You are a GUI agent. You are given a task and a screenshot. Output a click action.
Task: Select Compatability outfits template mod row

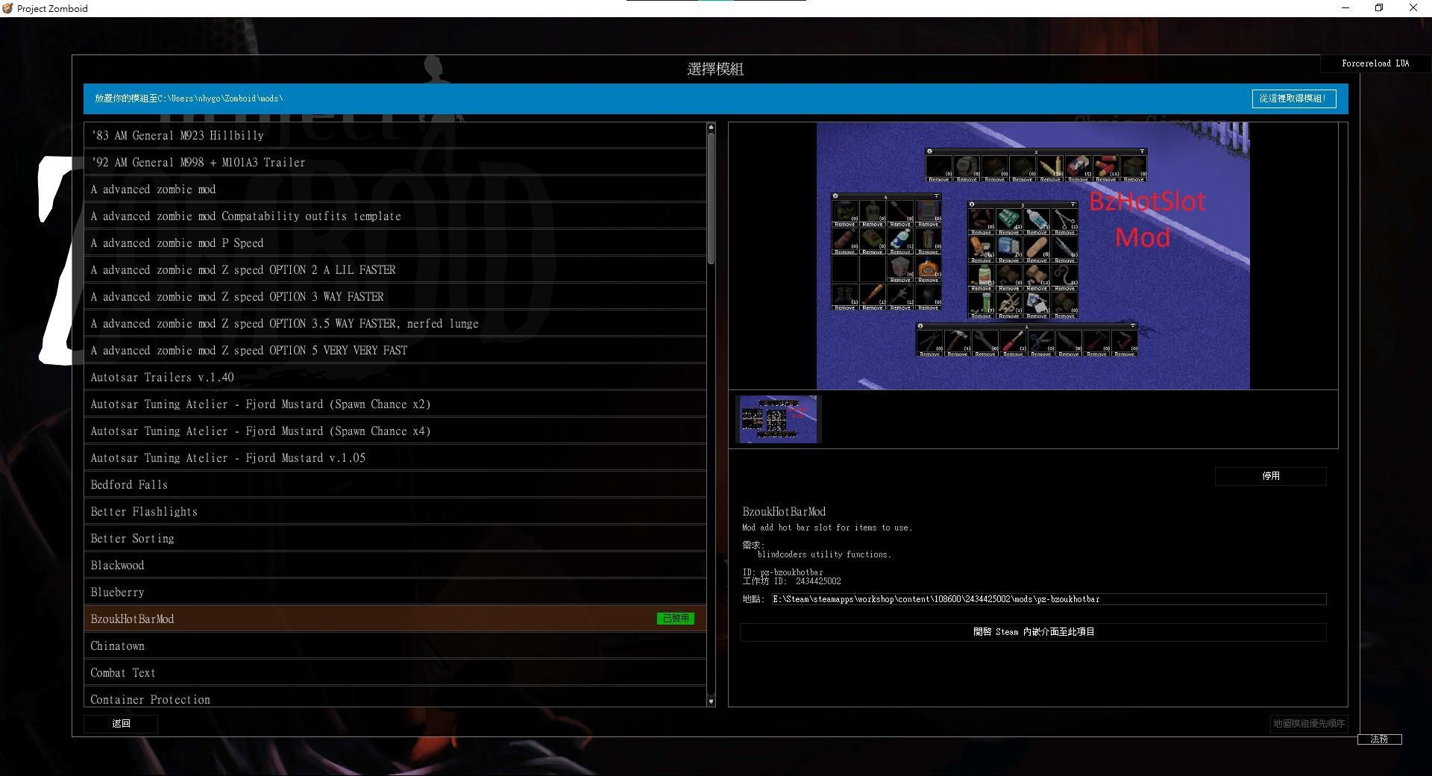tap(395, 216)
